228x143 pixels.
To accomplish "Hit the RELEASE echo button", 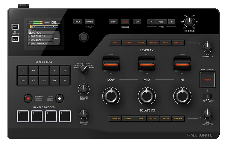I will [x=207, y=80].
